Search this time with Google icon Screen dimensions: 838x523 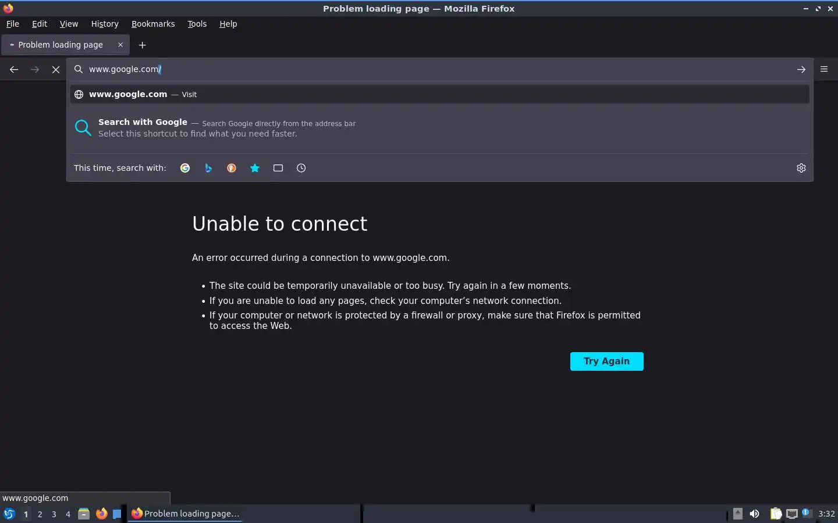point(185,168)
